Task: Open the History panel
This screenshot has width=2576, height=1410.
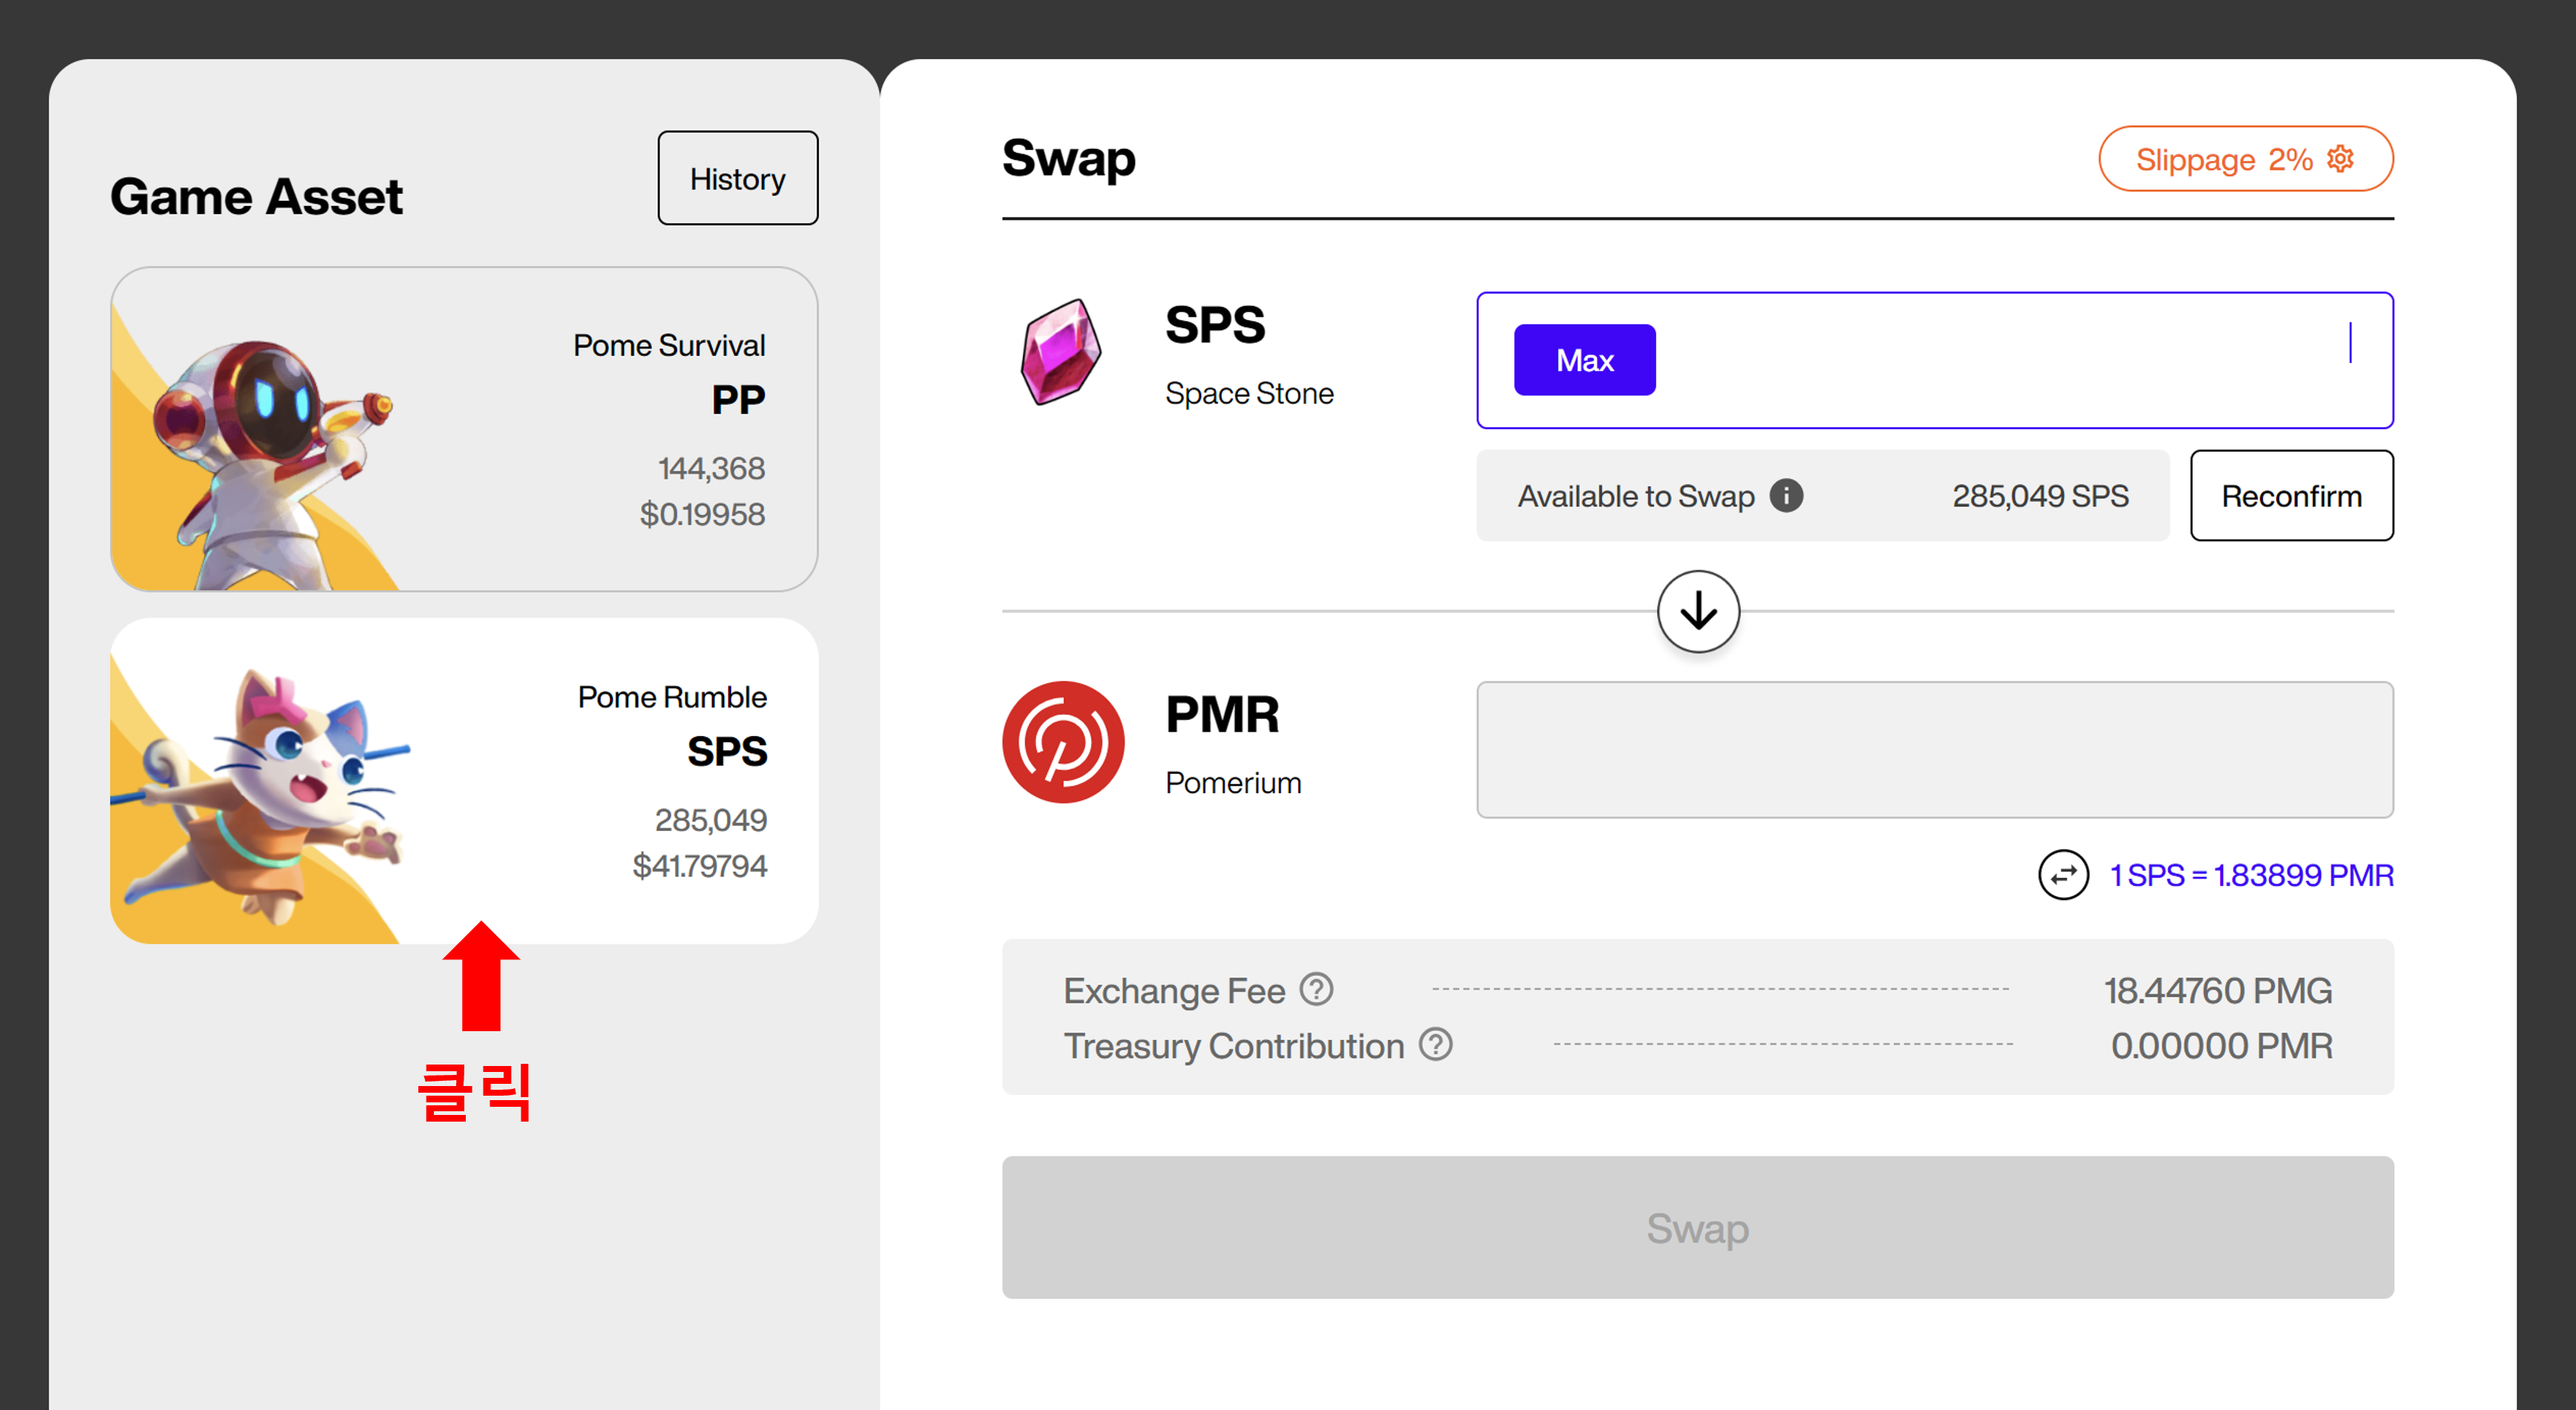Action: click(x=737, y=179)
